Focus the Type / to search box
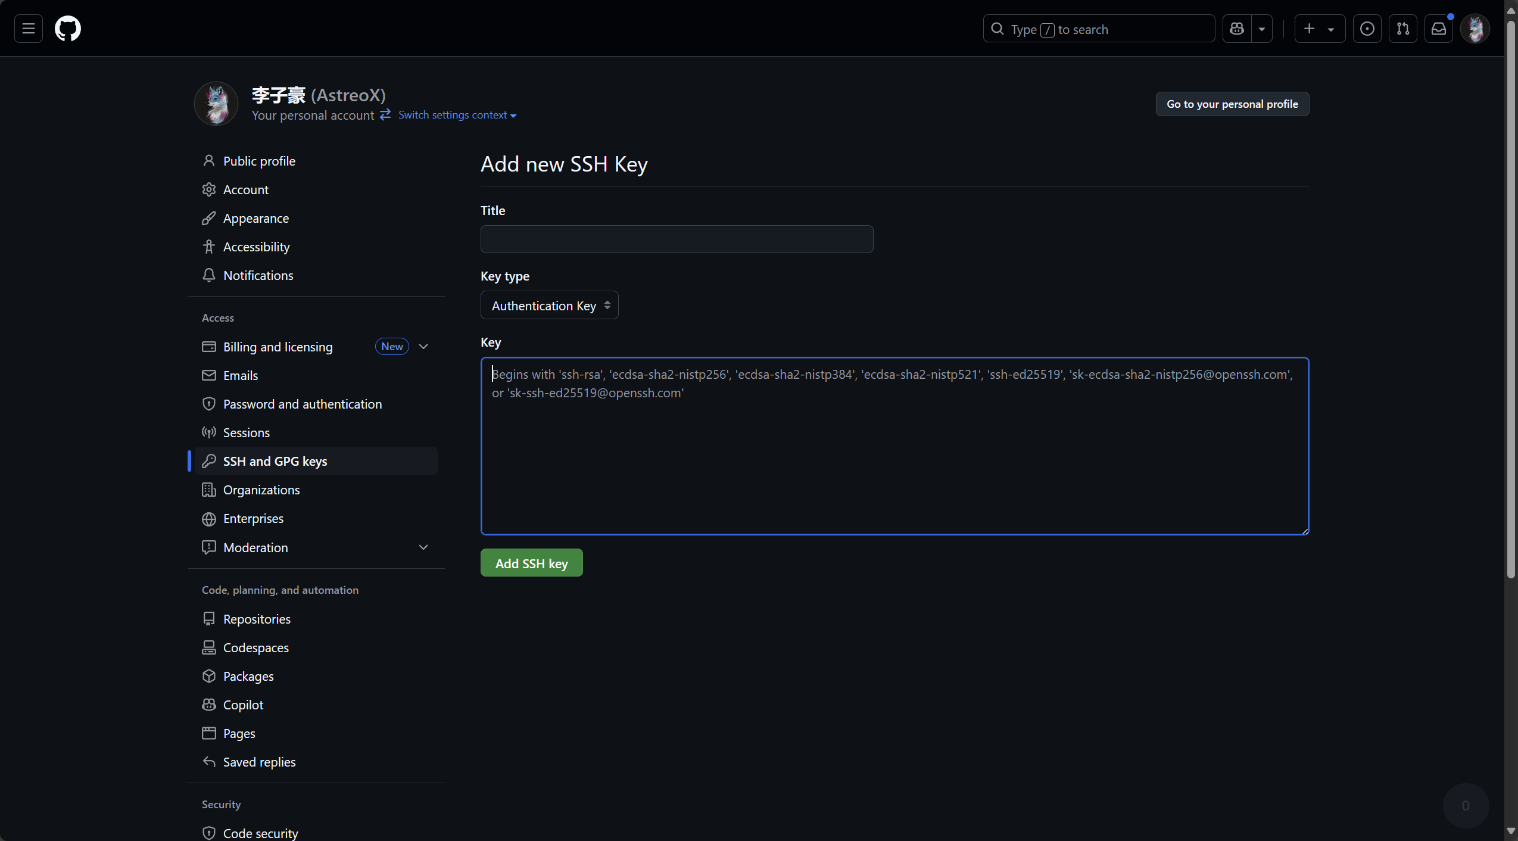1518x841 pixels. [1099, 29]
